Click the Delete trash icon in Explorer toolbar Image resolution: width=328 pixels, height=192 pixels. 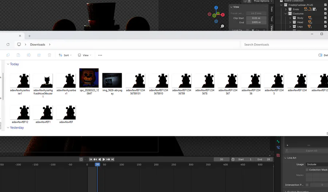tap(49, 55)
